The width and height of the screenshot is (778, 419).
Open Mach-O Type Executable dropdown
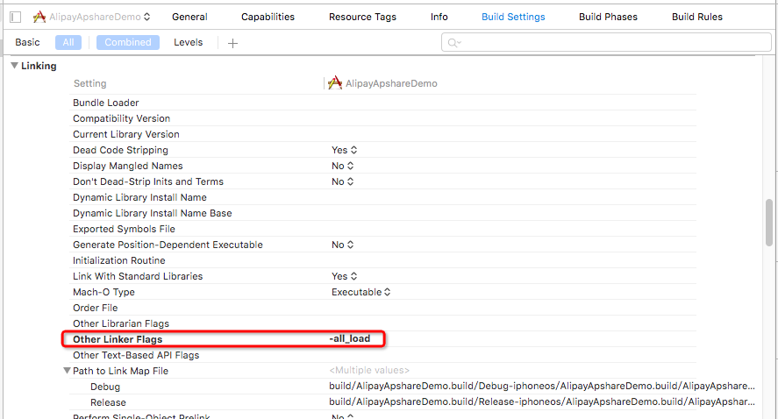(360, 292)
